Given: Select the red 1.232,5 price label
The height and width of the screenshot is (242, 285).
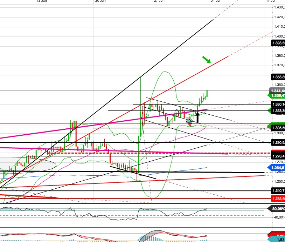Looking at the screenshot, I should point(278,199).
